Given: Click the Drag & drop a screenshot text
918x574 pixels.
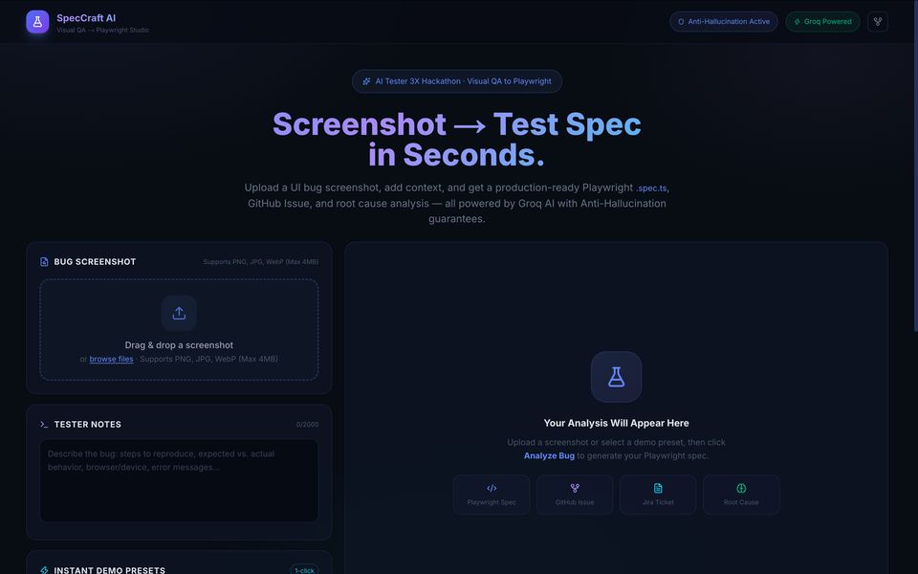Looking at the screenshot, I should tap(179, 345).
